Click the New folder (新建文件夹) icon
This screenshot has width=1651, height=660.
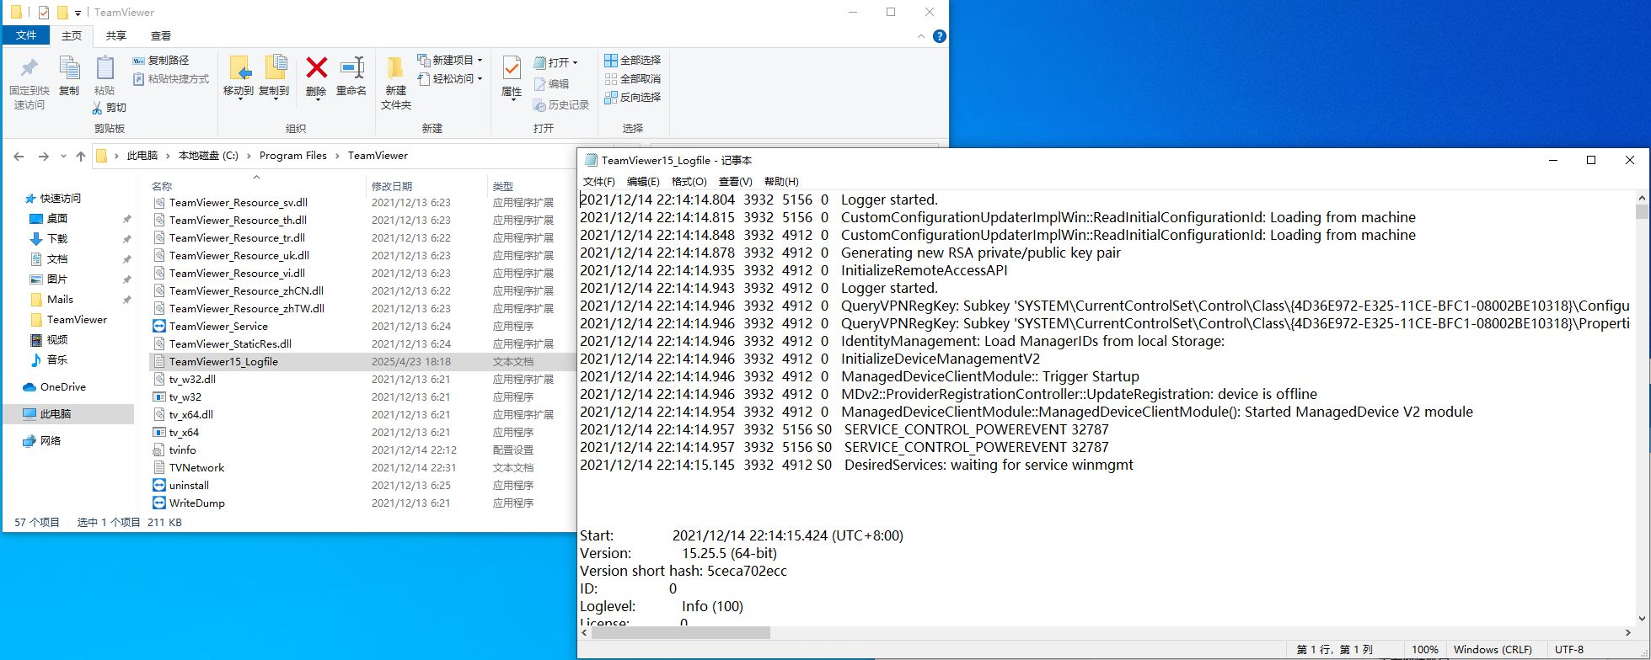[395, 68]
